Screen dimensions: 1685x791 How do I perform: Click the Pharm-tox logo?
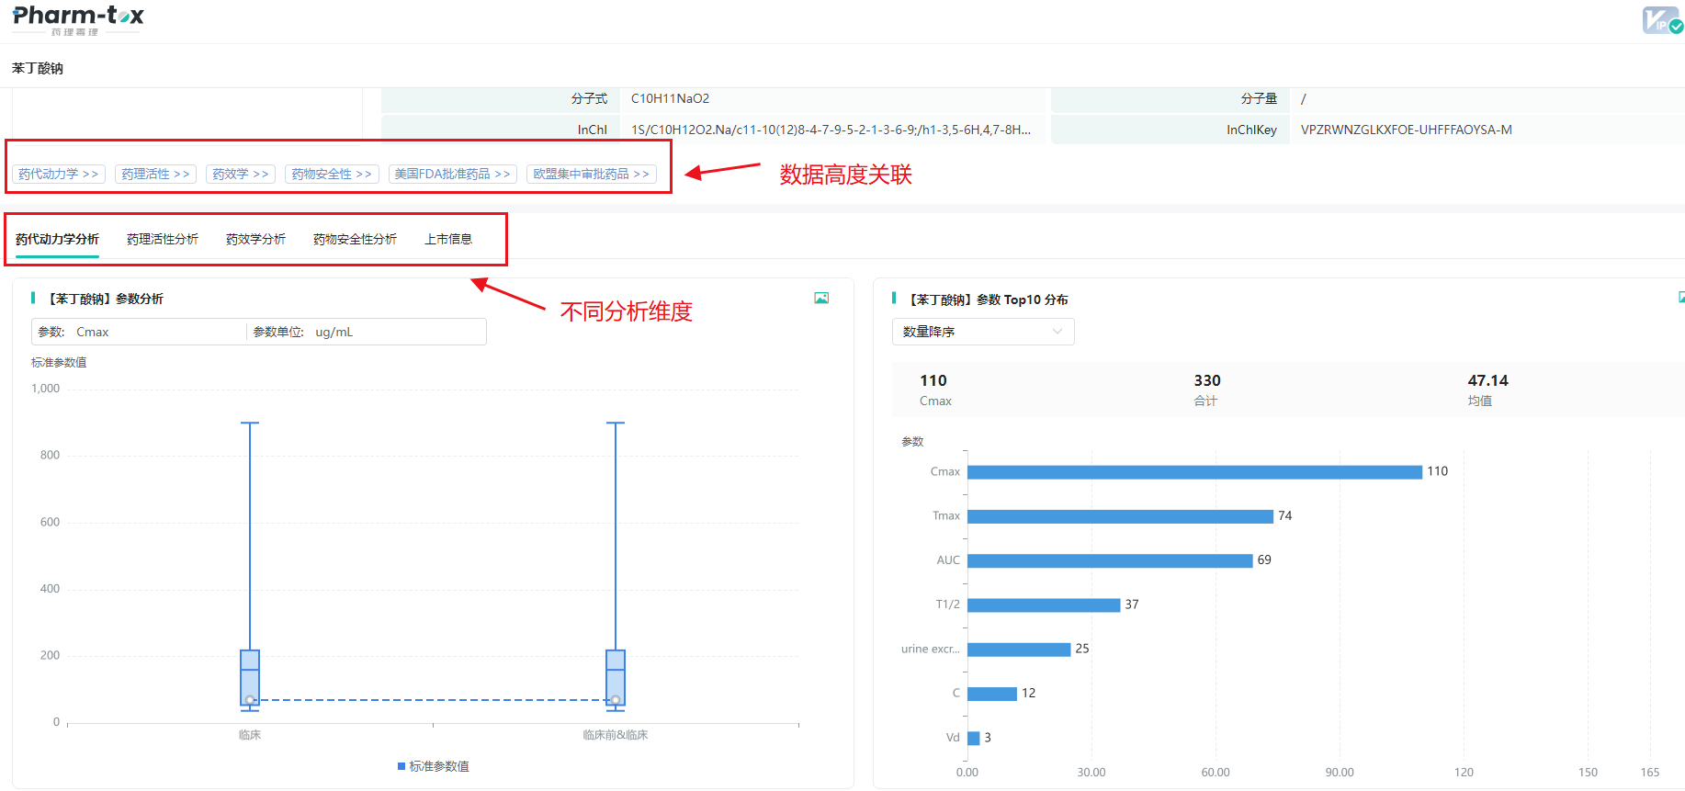[77, 19]
